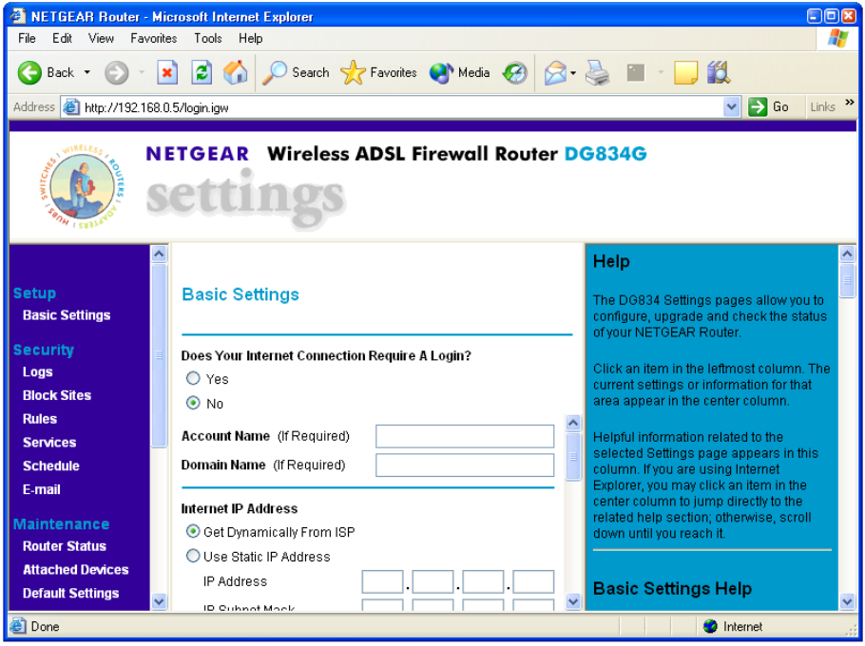865x646 pixels.
Task: Open the Rules link
Action: click(40, 419)
